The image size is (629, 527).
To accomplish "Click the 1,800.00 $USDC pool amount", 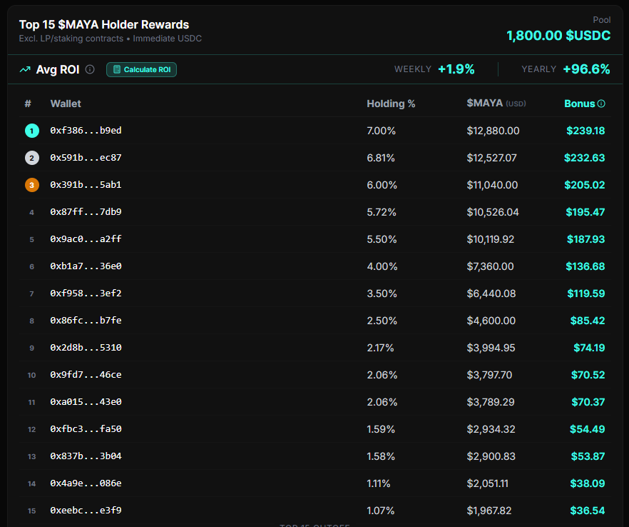I will point(558,36).
